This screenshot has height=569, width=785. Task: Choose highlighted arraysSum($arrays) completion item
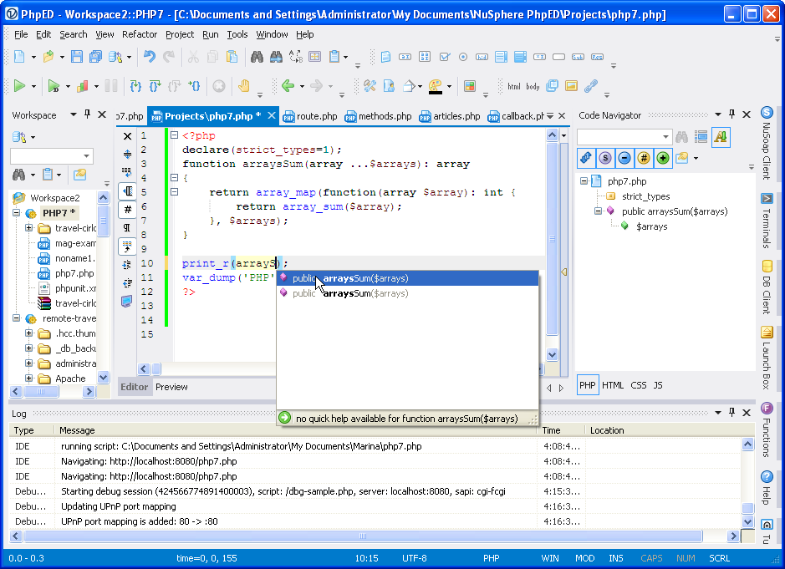tap(407, 278)
